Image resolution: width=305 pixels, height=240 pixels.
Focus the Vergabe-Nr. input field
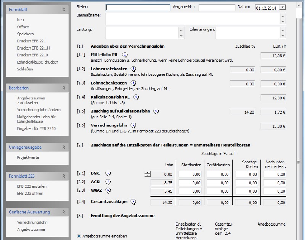coord(217,8)
